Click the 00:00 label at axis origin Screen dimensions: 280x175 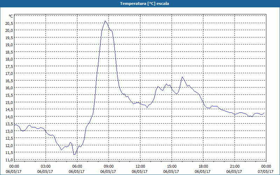[14, 167]
